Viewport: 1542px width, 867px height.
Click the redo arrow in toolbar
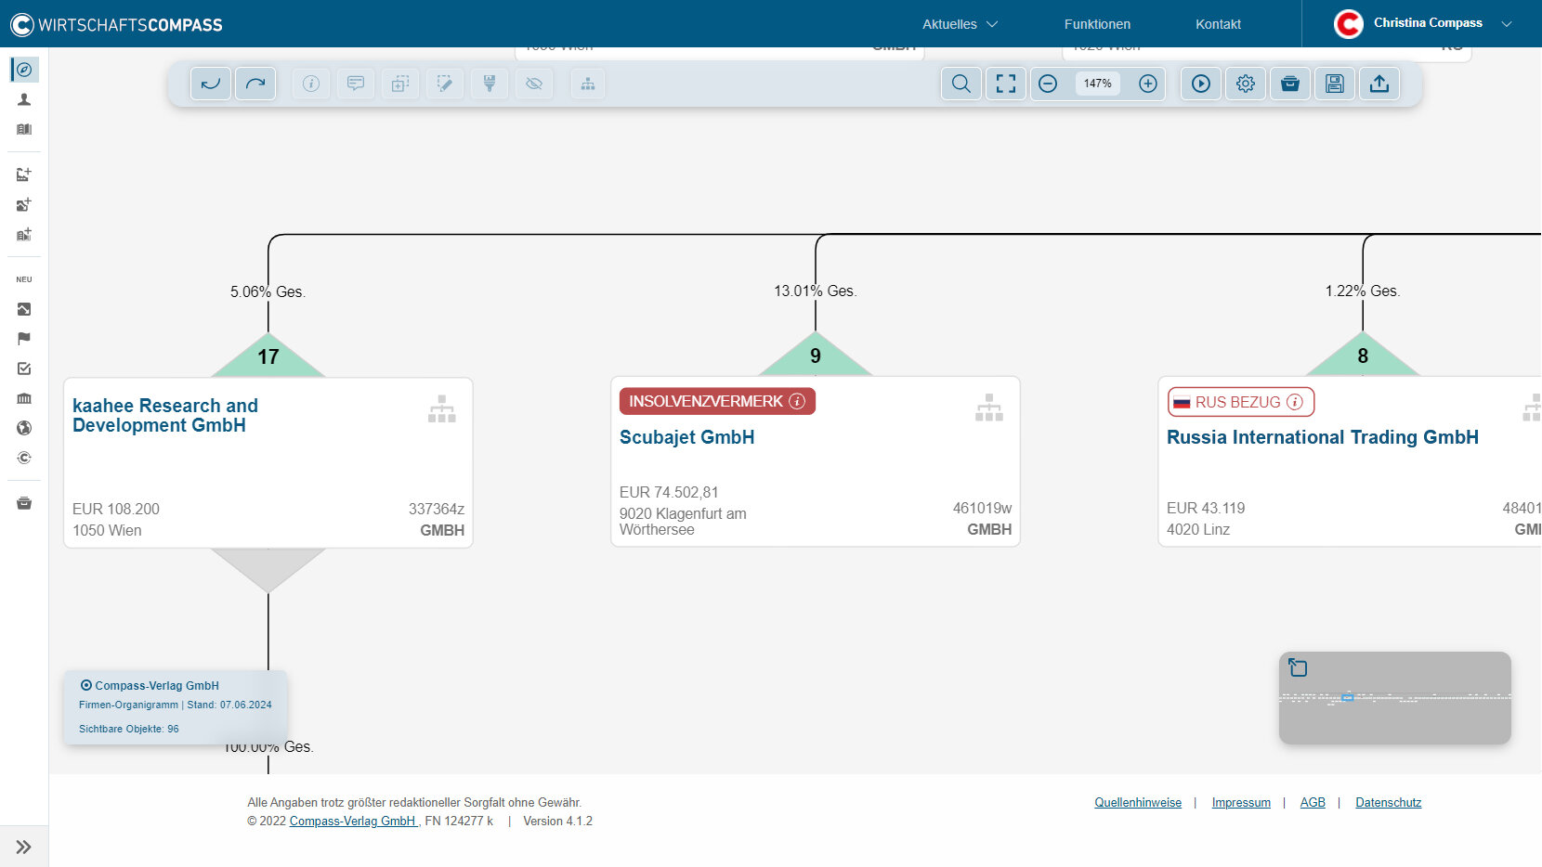255,84
